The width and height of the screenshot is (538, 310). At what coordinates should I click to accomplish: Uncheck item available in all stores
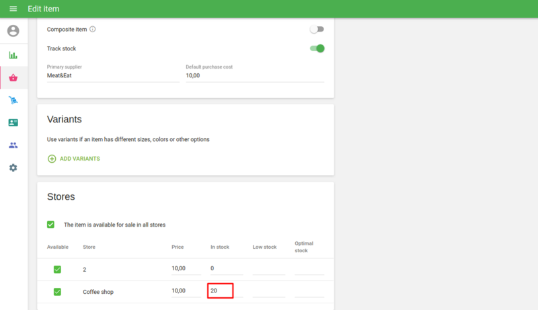50,225
